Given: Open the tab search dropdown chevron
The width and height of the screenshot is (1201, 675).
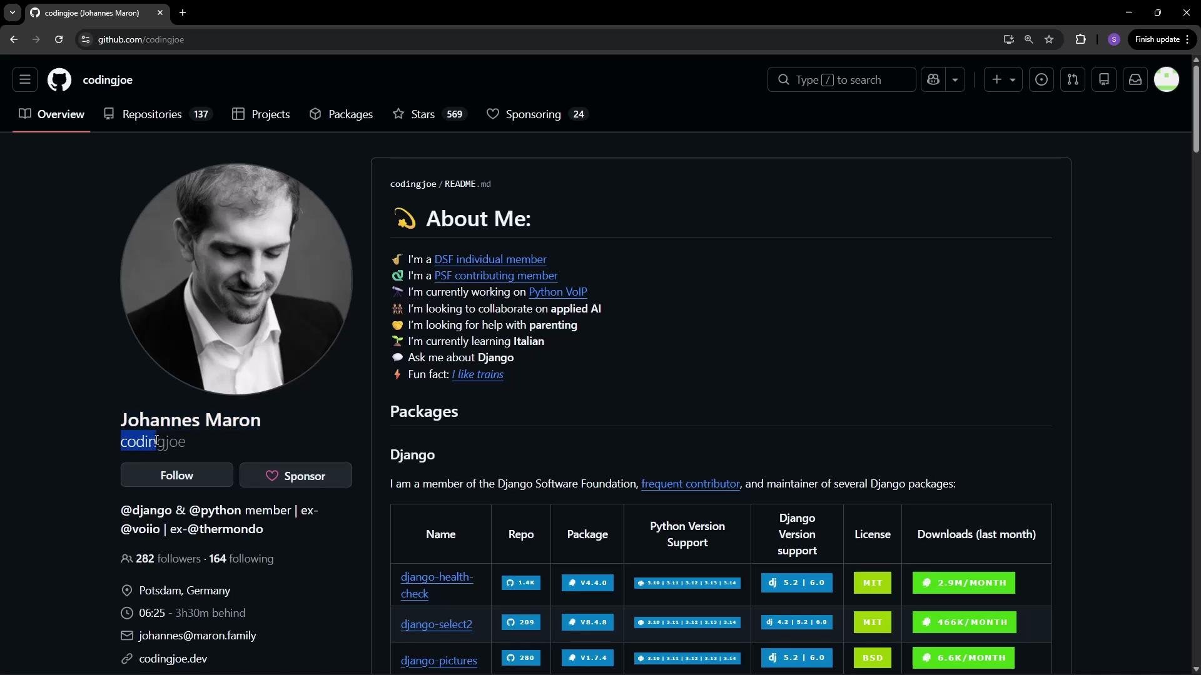Looking at the screenshot, I should (12, 12).
